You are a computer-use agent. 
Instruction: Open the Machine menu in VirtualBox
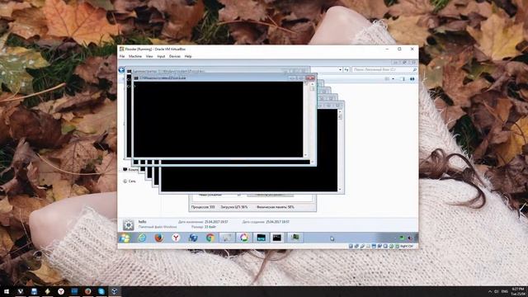(x=135, y=56)
